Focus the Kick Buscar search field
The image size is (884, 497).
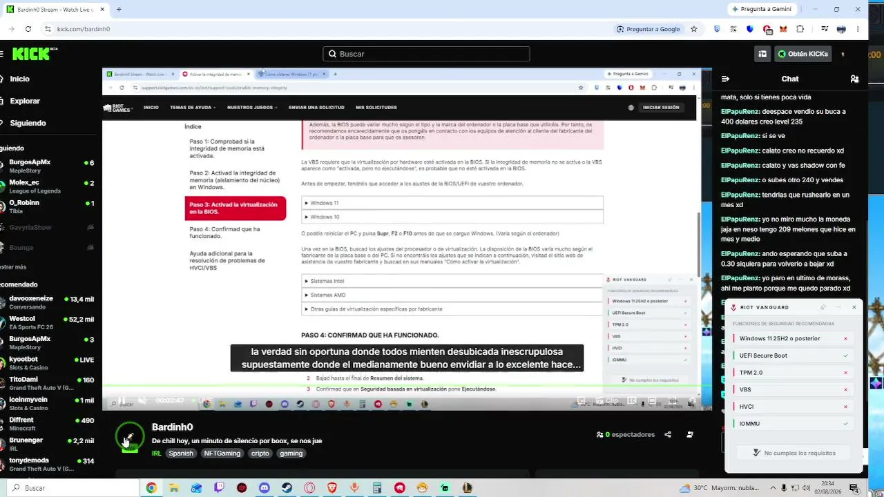pos(426,54)
